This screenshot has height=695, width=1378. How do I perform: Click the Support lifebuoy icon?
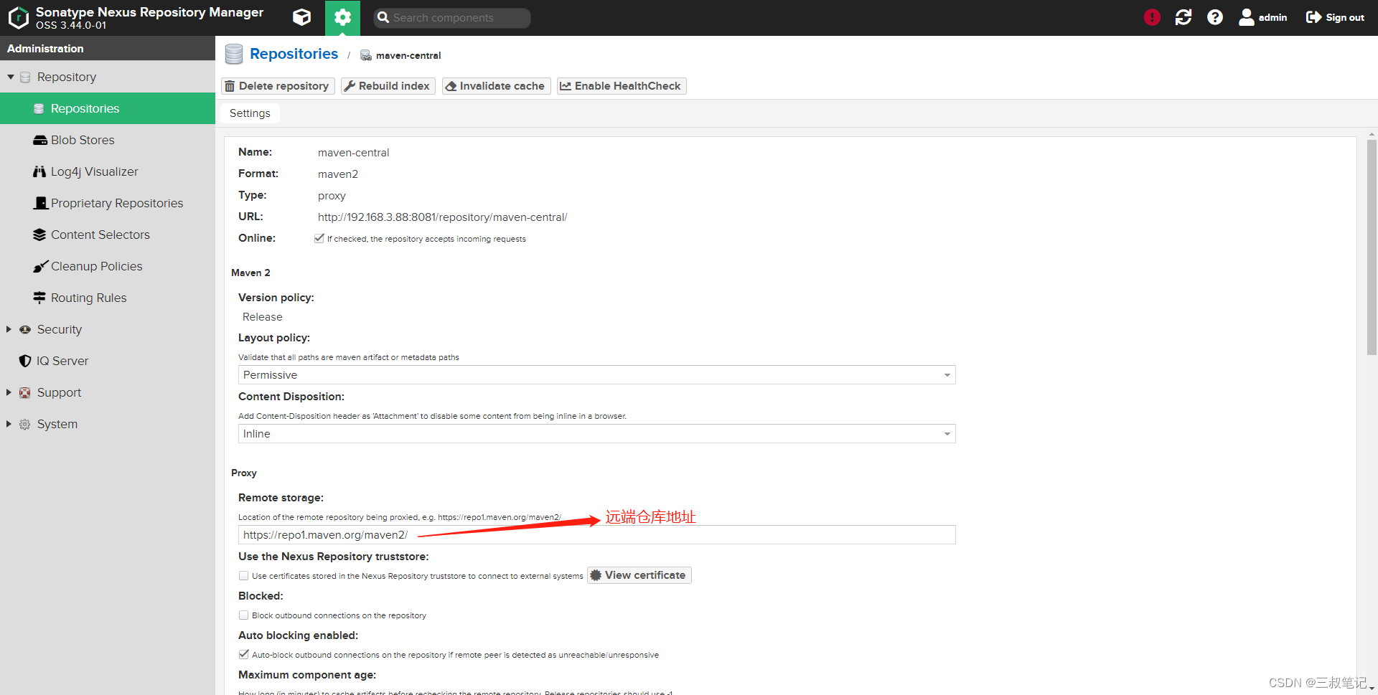pos(25,392)
